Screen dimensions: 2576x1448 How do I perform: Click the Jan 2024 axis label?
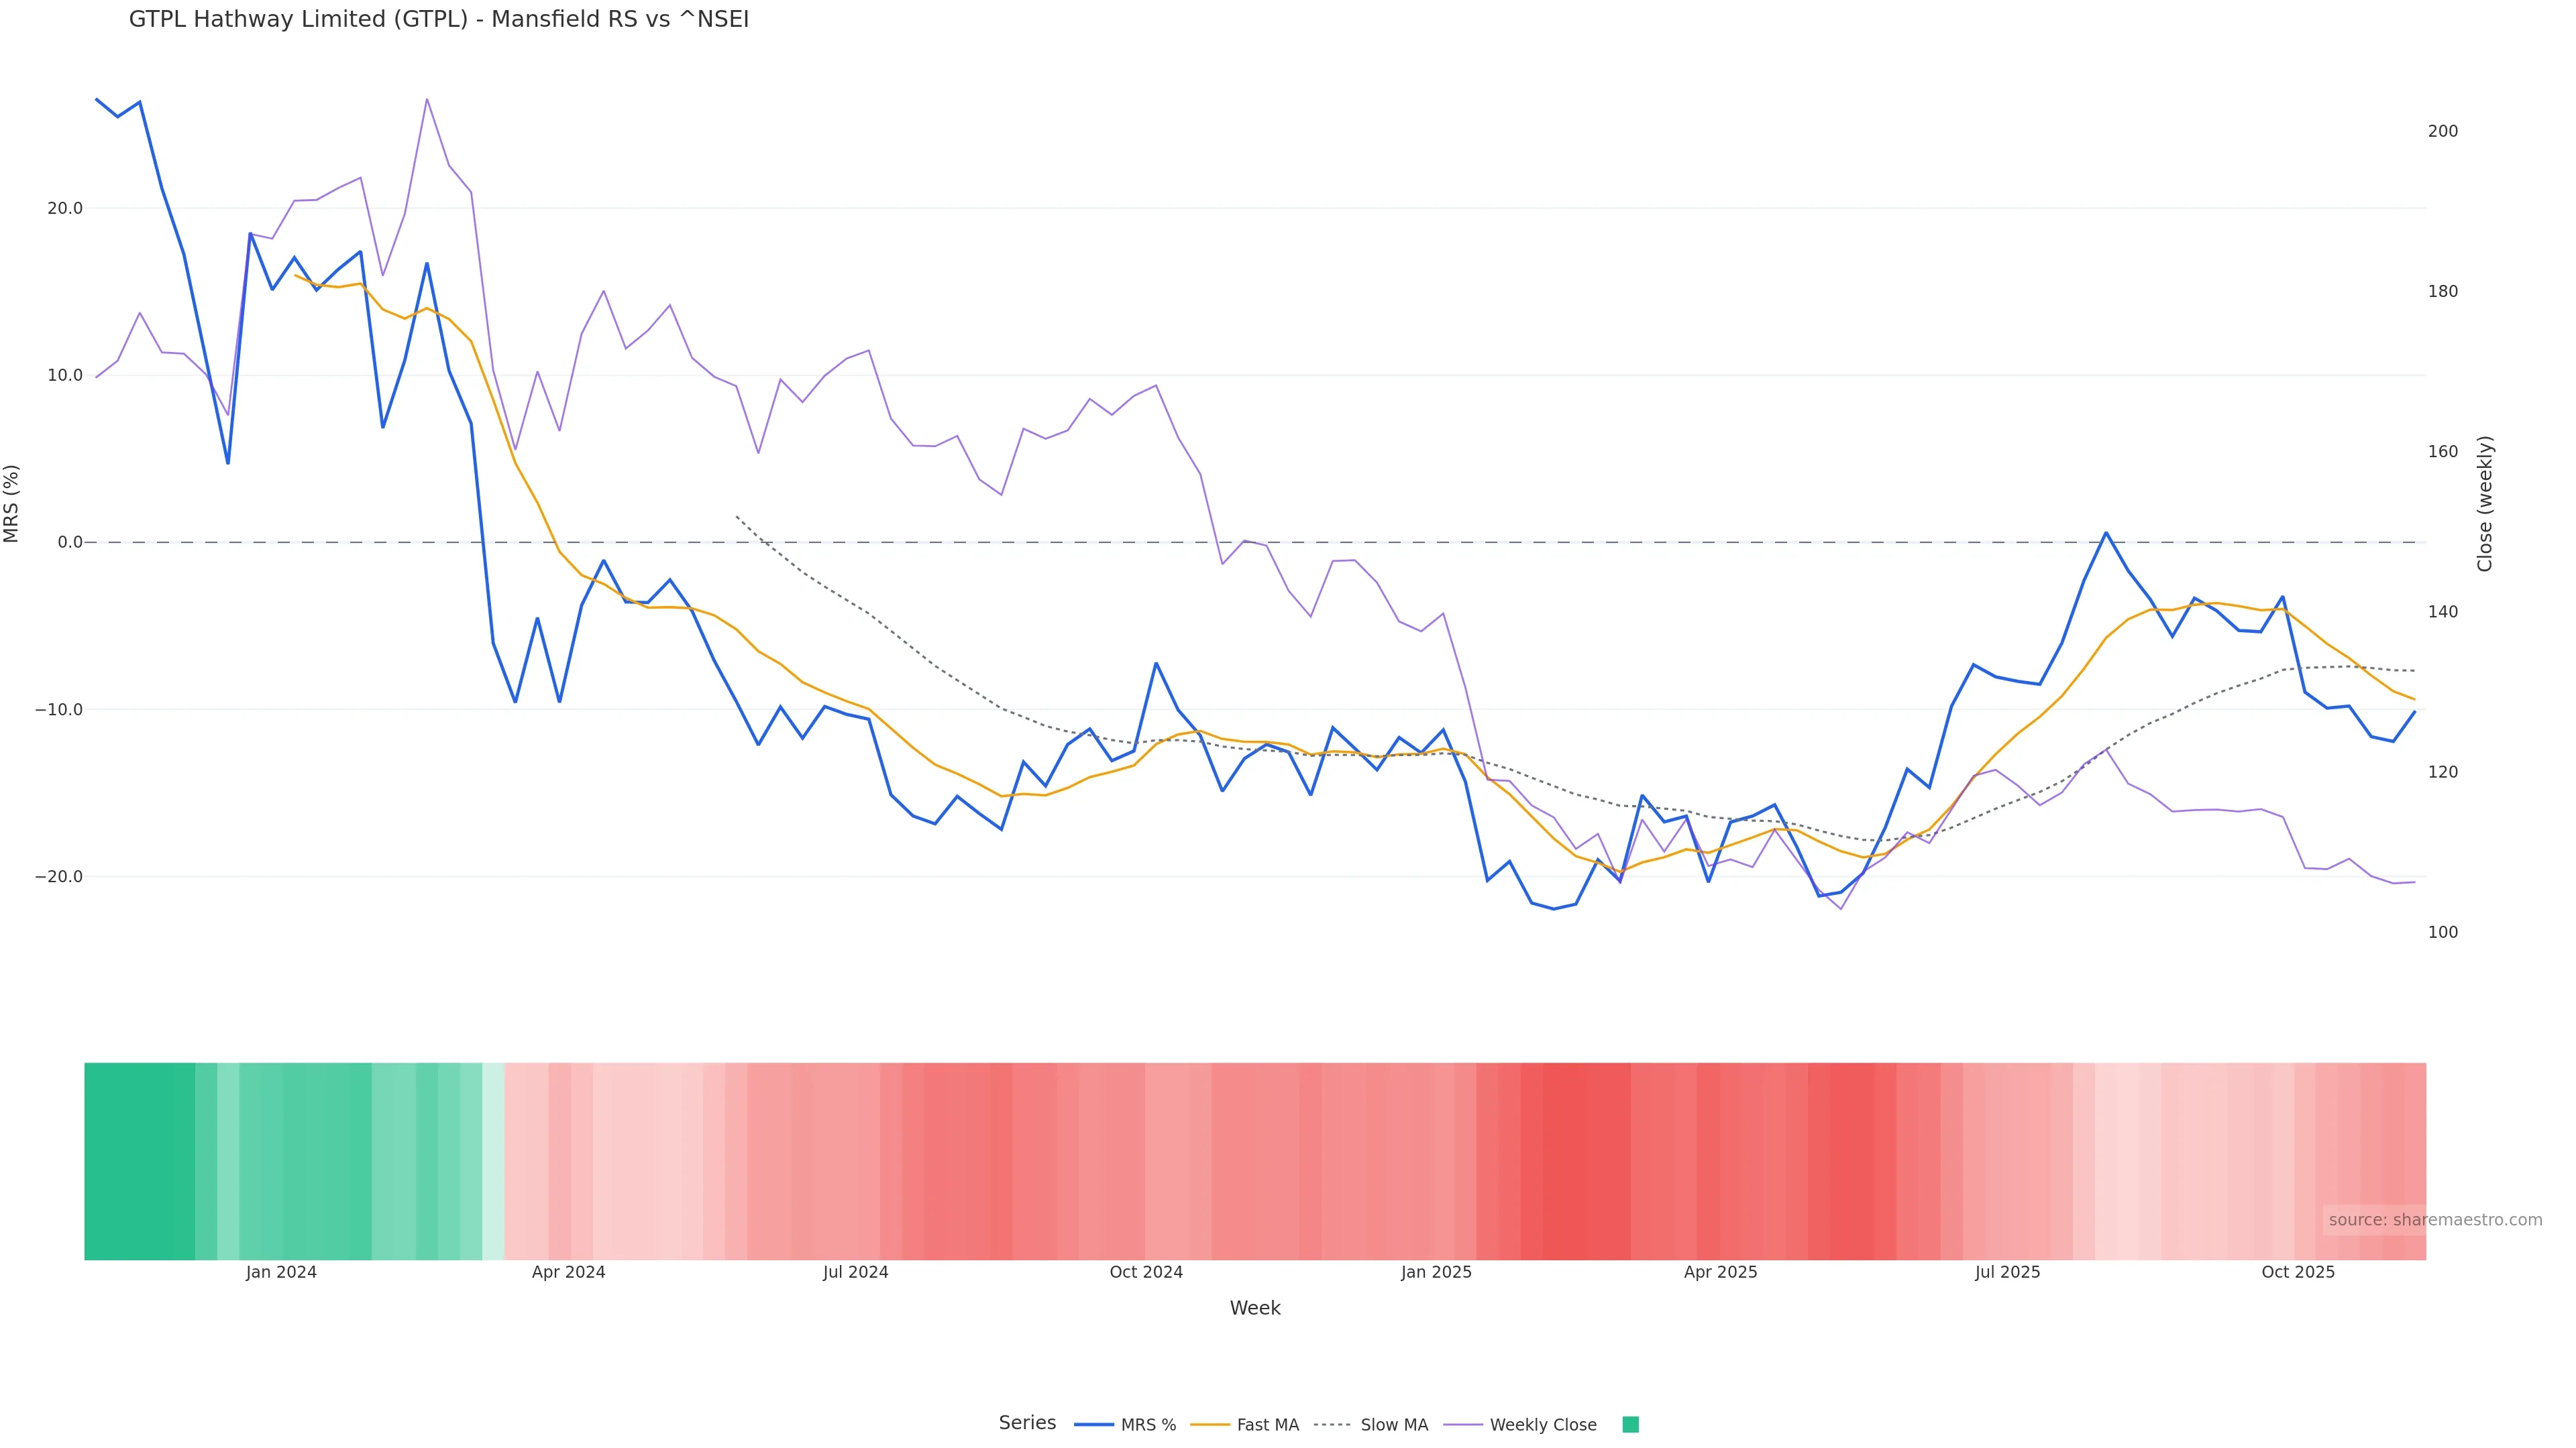coord(281,1272)
